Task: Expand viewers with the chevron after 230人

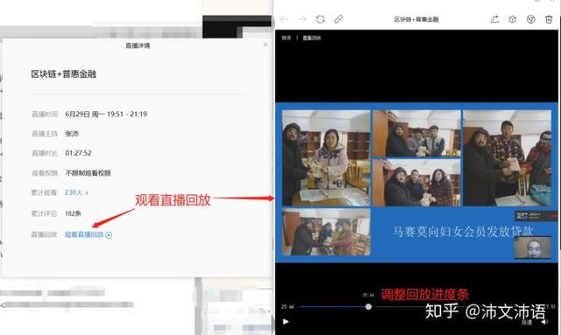Action: pyautogui.click(x=87, y=192)
